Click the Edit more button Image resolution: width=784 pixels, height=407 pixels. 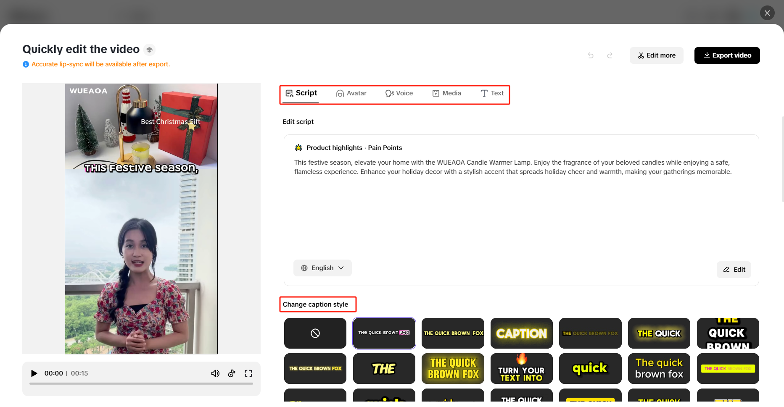(x=656, y=55)
